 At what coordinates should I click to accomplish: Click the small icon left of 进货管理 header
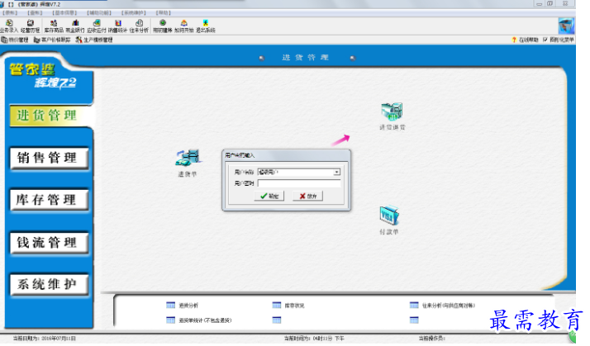point(262,58)
